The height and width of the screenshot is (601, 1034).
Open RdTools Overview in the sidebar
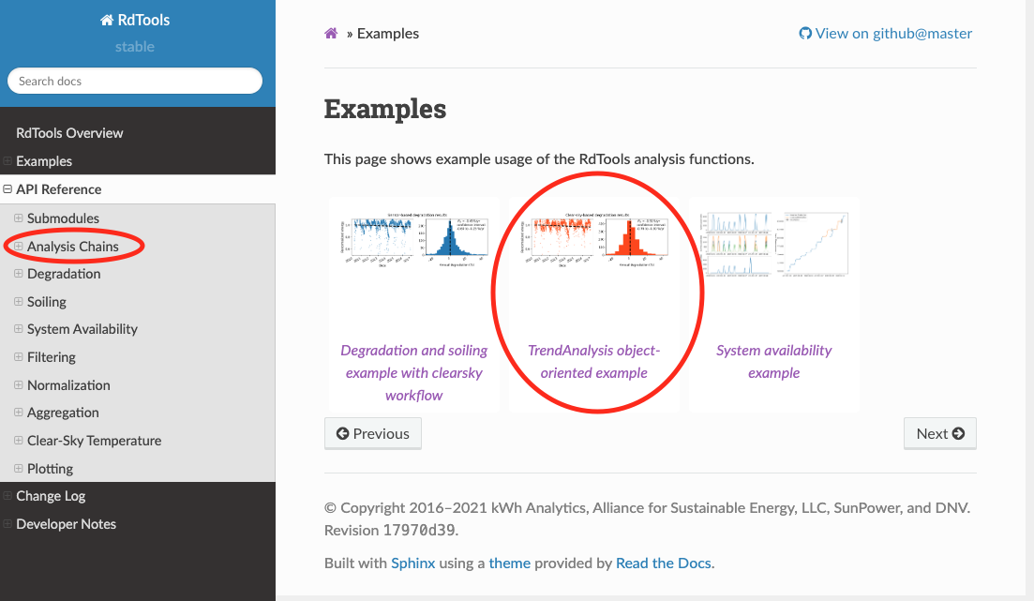point(69,133)
